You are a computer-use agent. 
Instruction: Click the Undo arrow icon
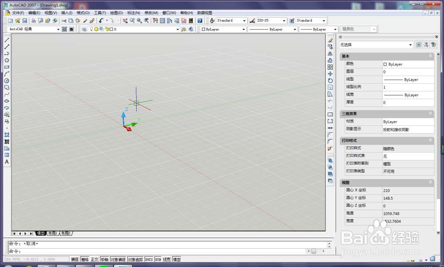[x=101, y=21]
